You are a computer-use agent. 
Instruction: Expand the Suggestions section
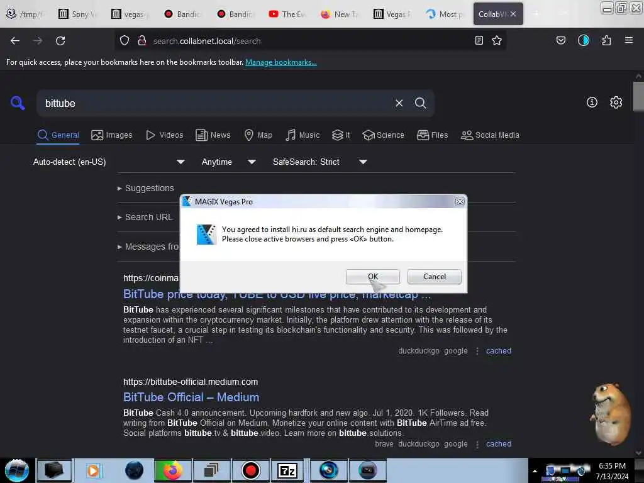click(x=146, y=188)
